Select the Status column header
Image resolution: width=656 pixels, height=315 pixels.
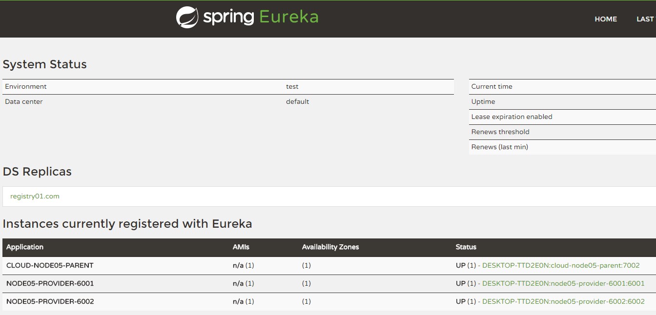pos(466,247)
